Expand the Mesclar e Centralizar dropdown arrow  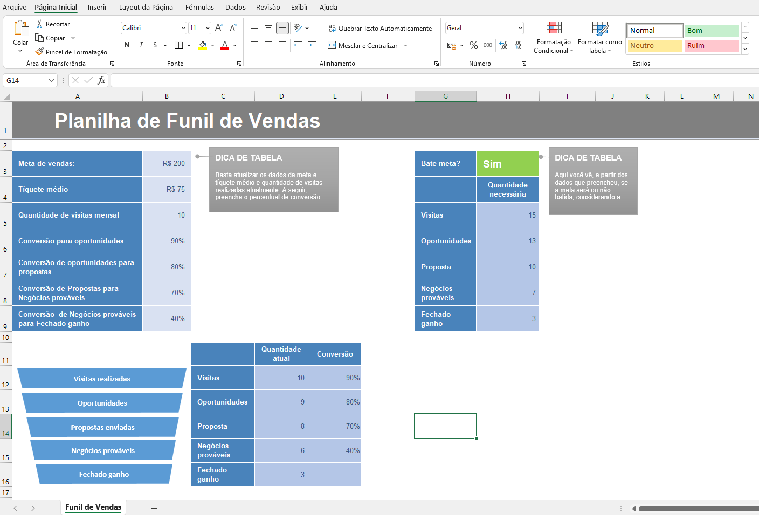point(405,46)
